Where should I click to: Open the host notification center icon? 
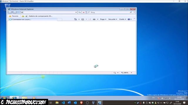pos(184,103)
